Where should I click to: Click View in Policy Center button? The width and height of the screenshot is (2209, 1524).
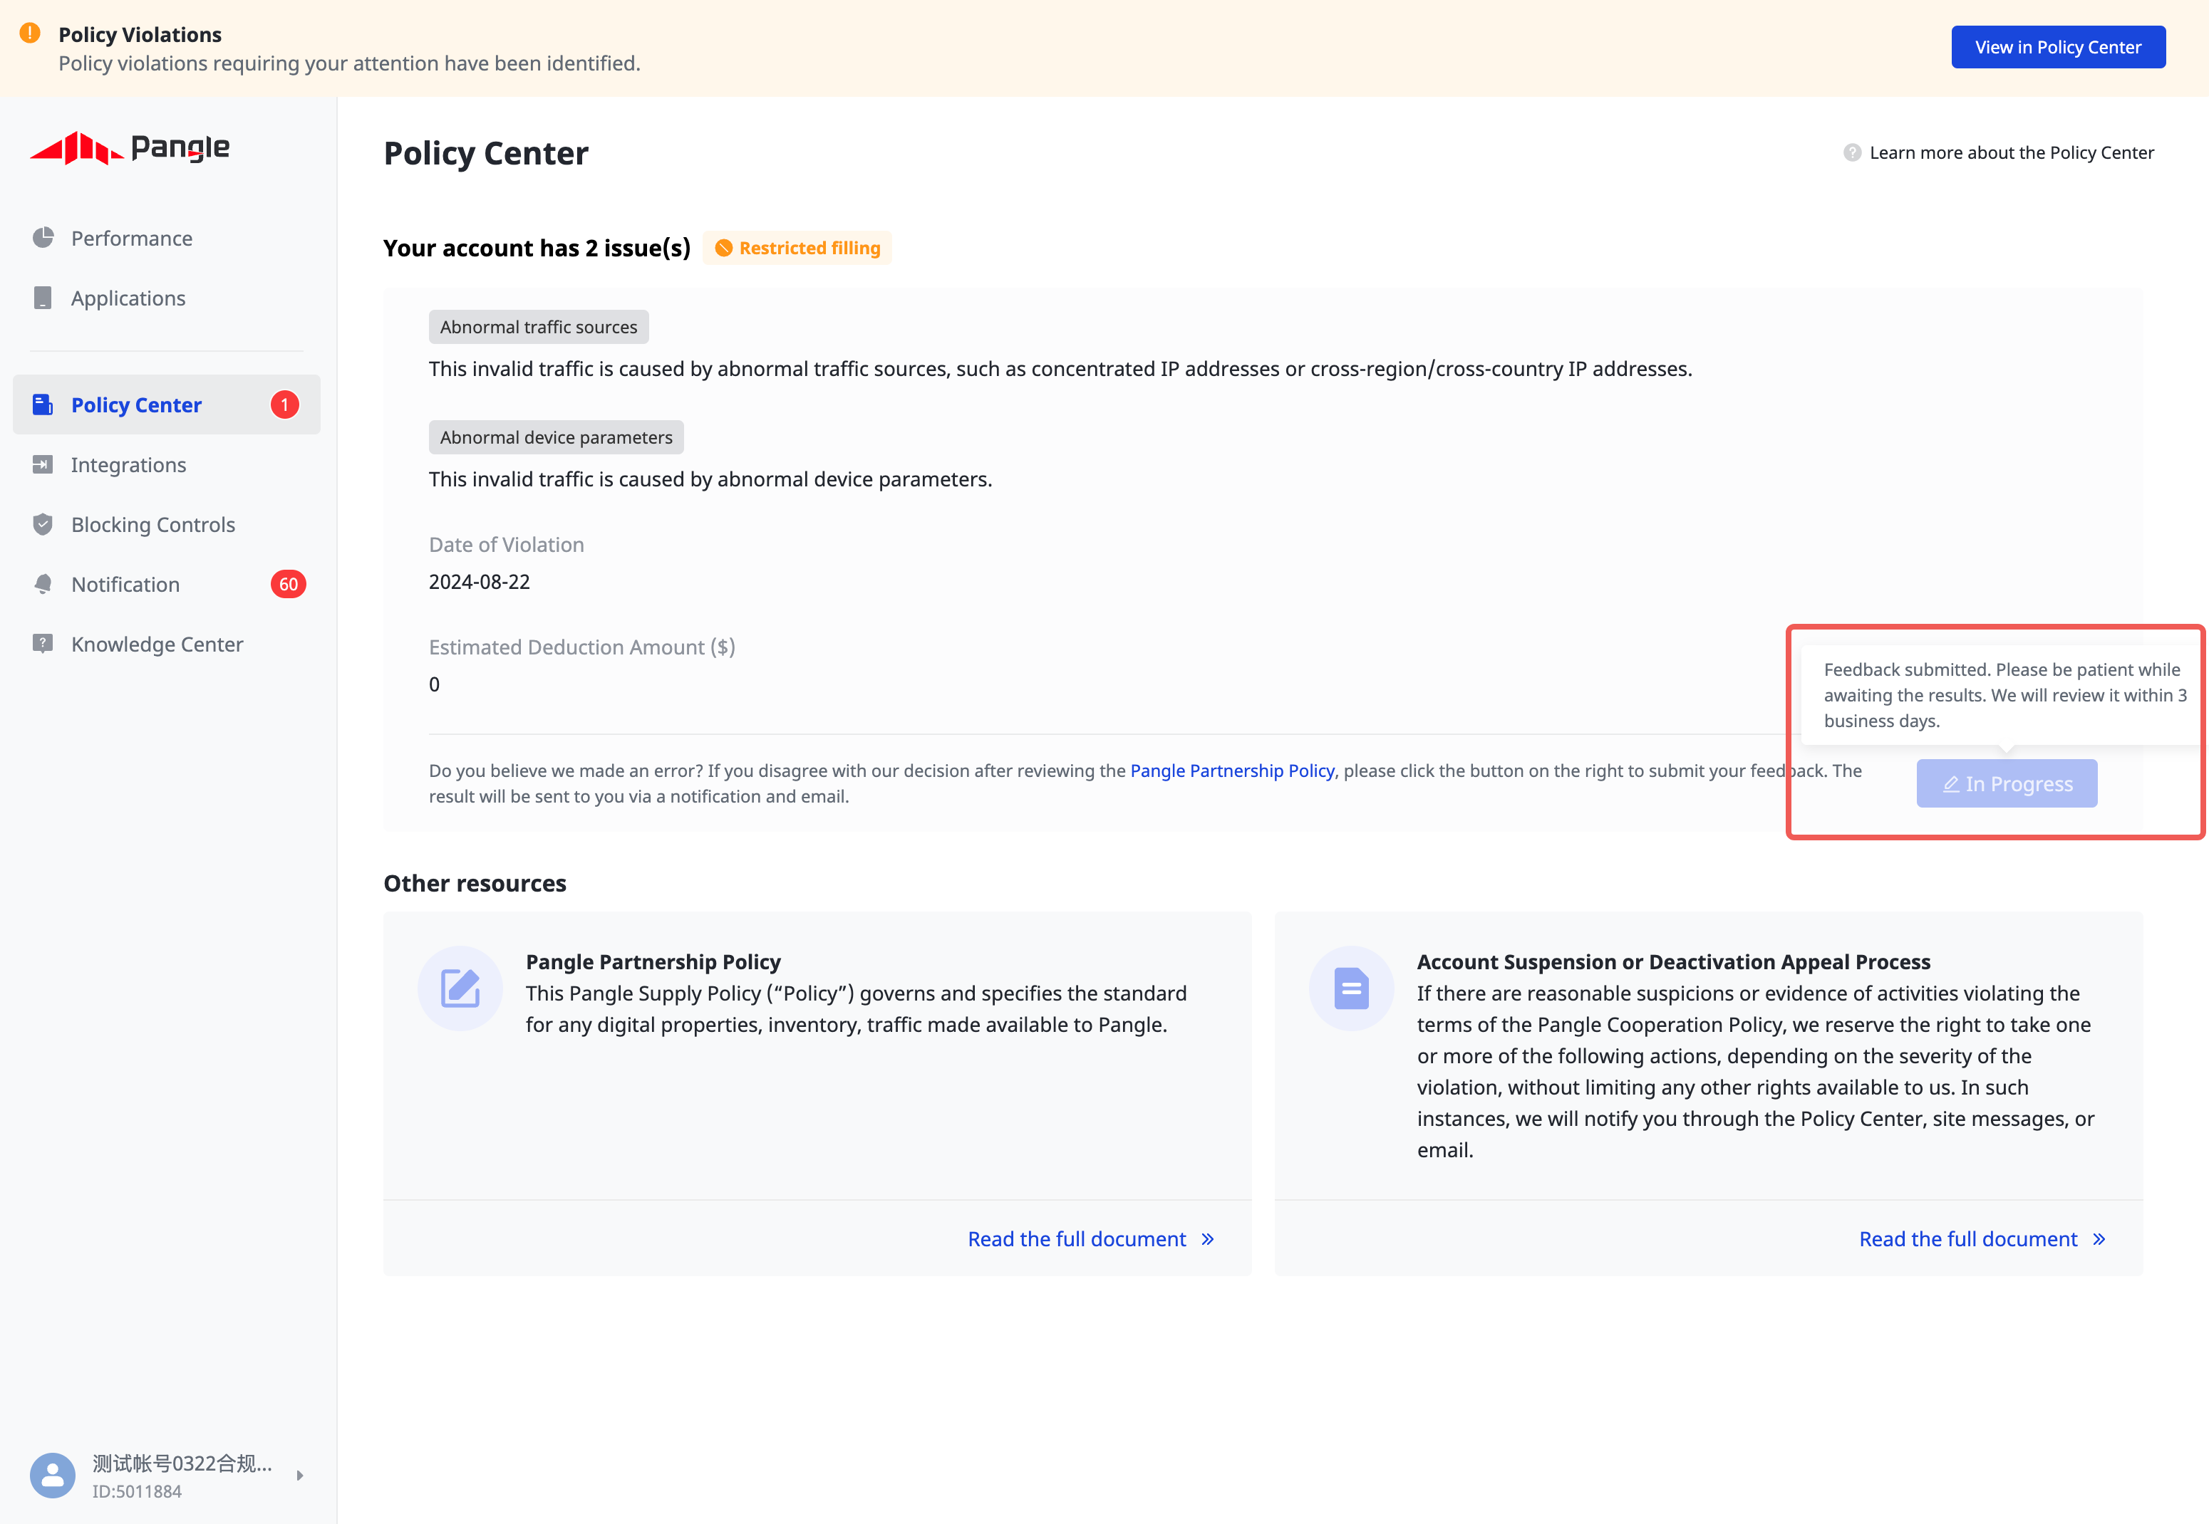[x=2058, y=47]
